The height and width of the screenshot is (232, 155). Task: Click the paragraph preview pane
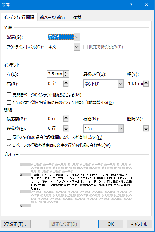[78, 185]
